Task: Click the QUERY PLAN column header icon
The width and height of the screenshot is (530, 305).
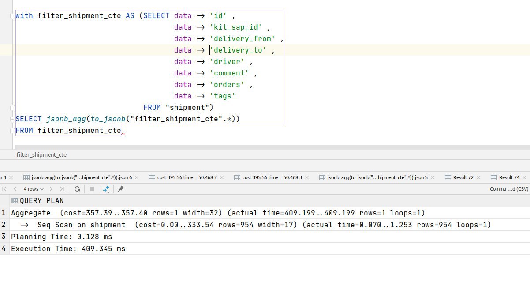Action: pyautogui.click(x=14, y=201)
